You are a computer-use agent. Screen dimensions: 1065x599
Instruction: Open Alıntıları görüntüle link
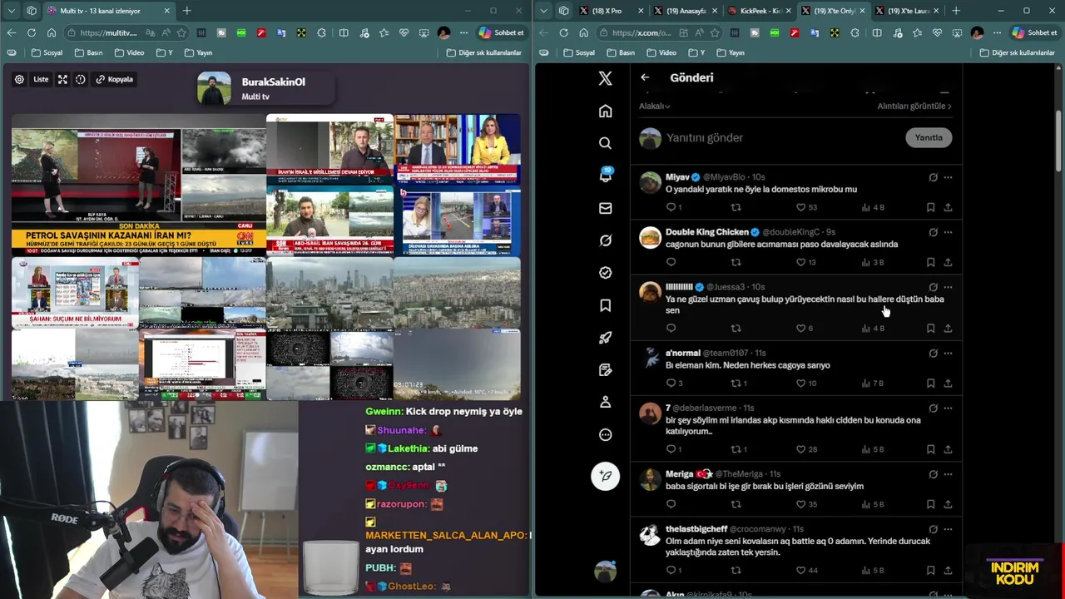tap(914, 106)
